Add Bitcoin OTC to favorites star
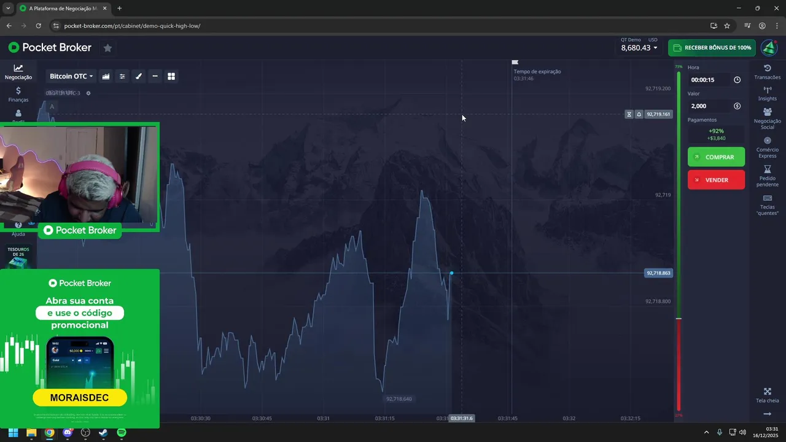 point(107,48)
